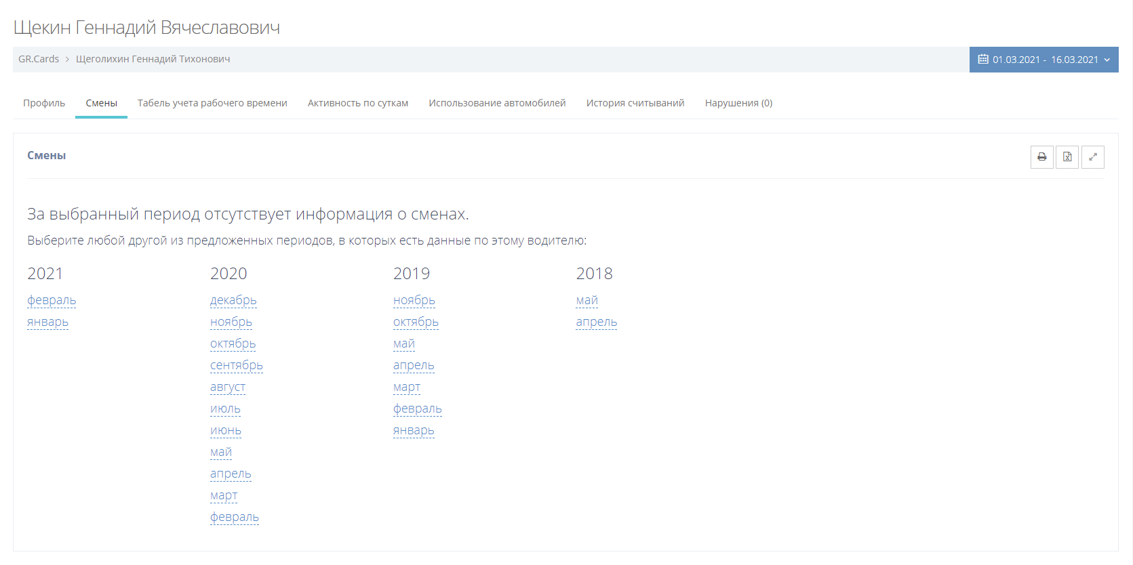Click the print icon in Смены panel
Screen dimensions: 1133x565
[1041, 157]
